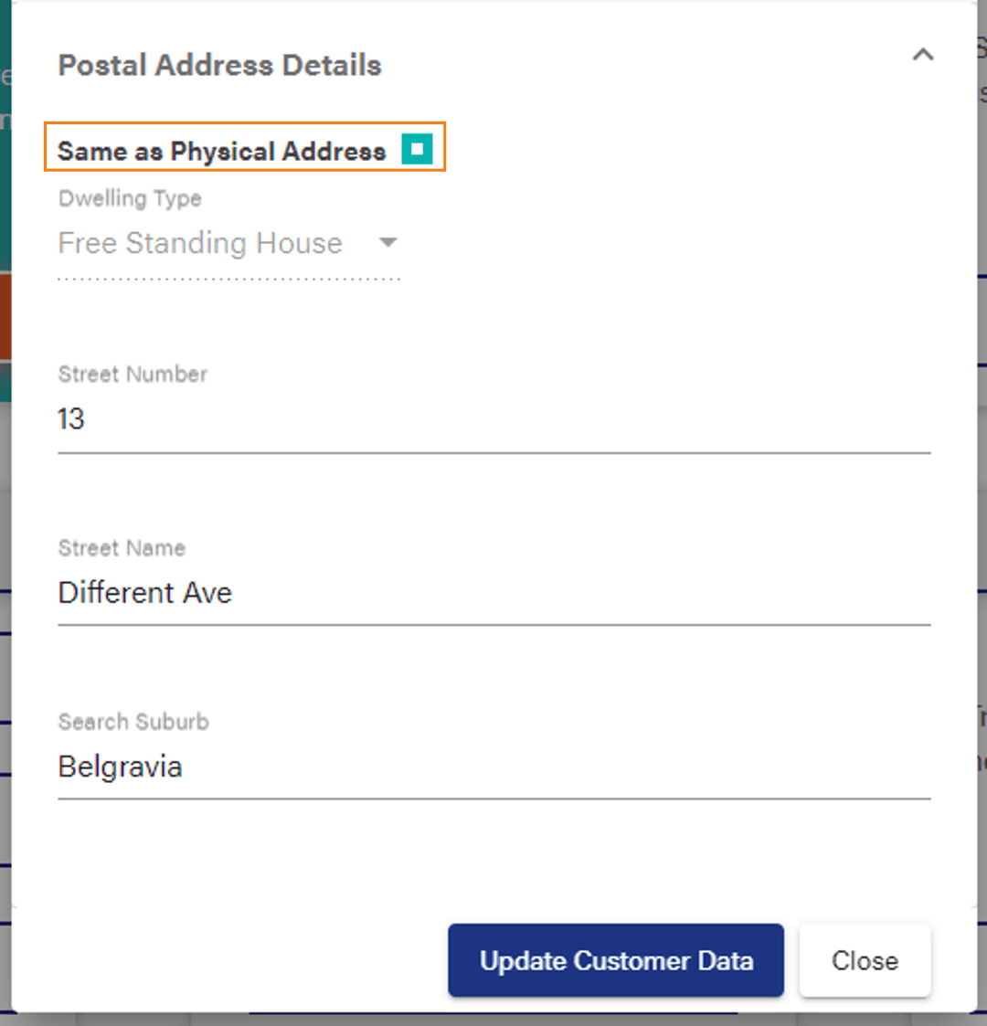Click the Search Suburb label
The image size is (987, 1026).
133,722
